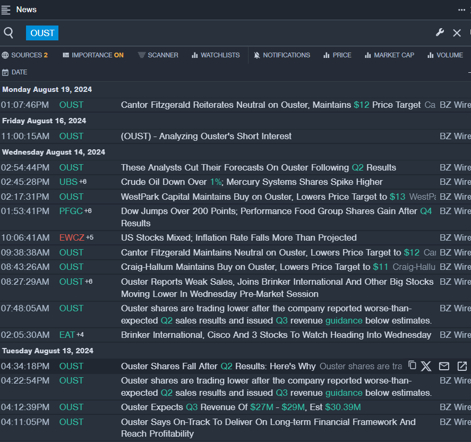
Task: Open Ouster Shares Fall story in new window
Action: pos(462,366)
